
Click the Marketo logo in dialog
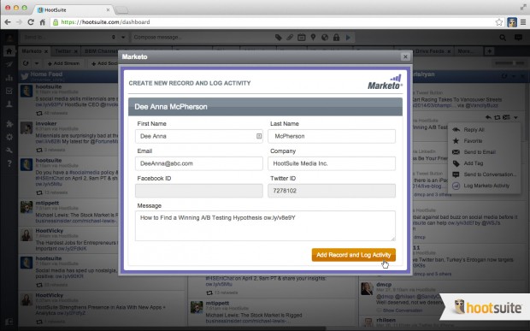click(385, 82)
